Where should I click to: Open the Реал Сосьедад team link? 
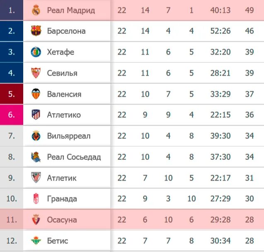tap(74, 157)
